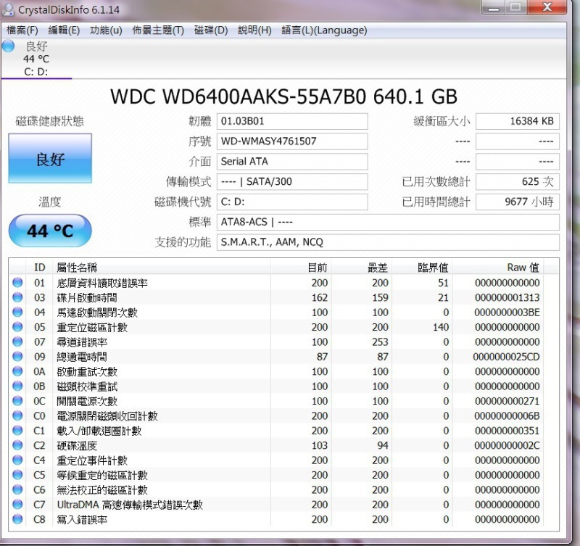Viewport: 580px width, 546px height.
Task: Click the 臨界值 column header
Action: (423, 268)
